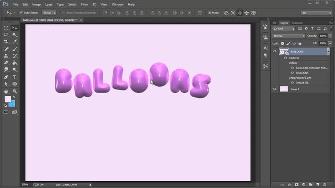Click the Roll 3D Object mode icon
This screenshot has width=335, height=188.
[x=233, y=13]
